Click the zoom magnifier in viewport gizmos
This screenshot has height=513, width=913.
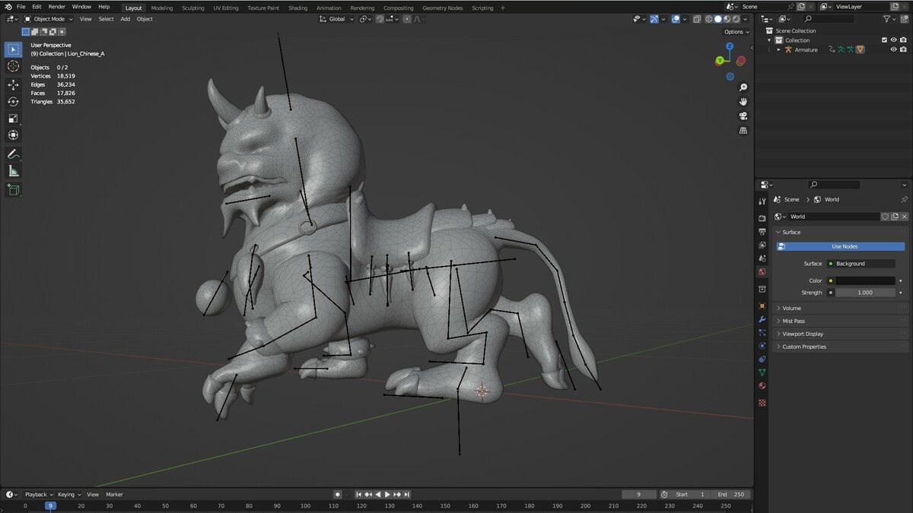[x=743, y=87]
